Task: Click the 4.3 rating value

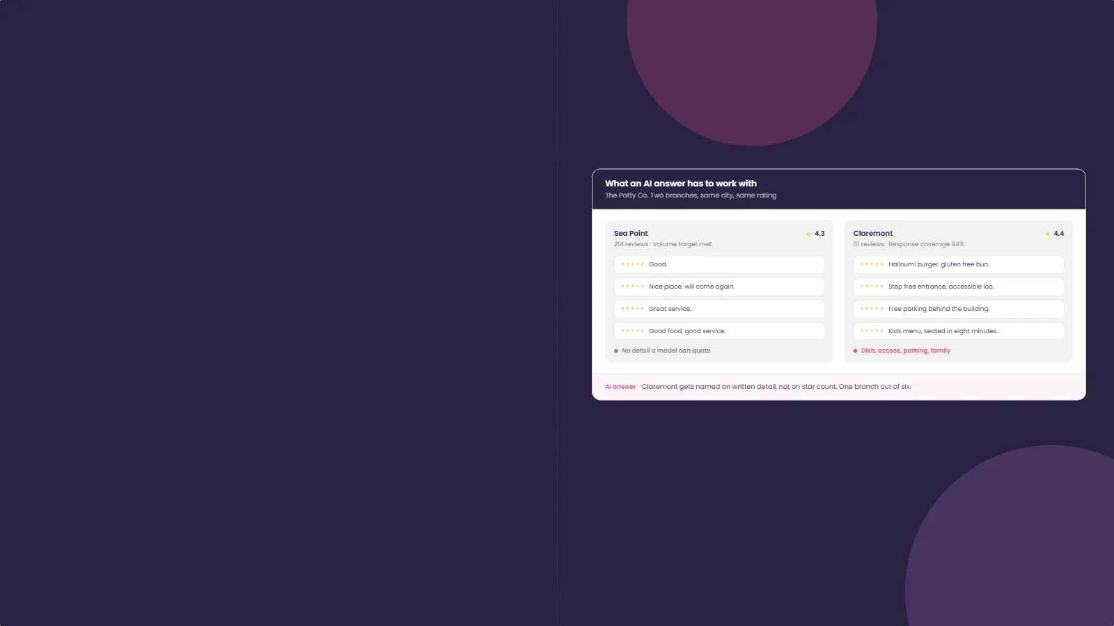Action: tap(819, 234)
